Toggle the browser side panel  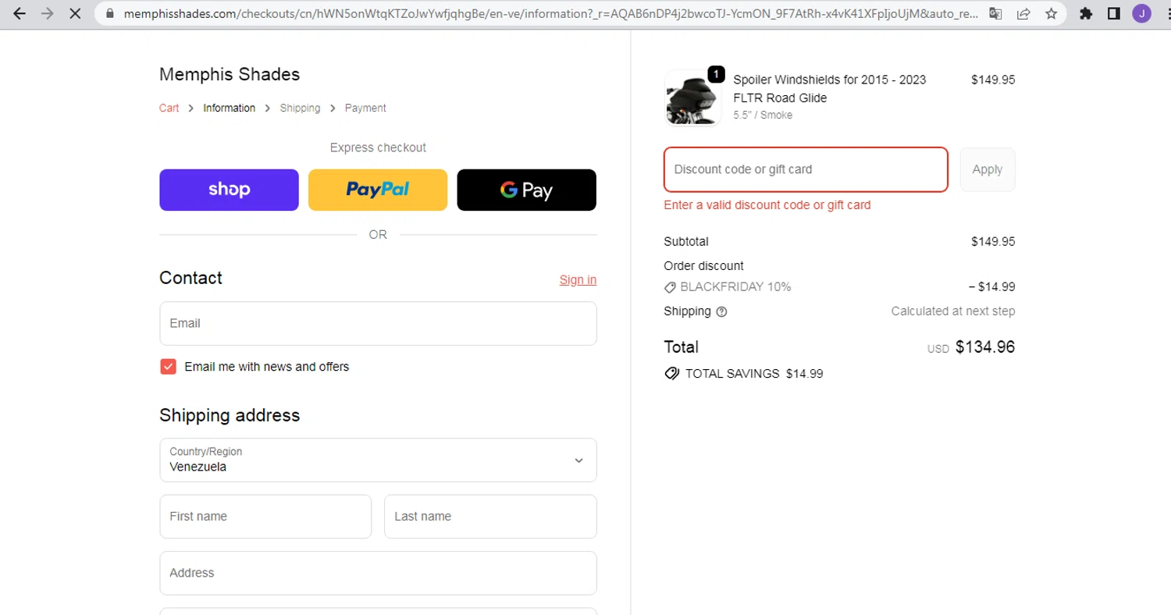(1114, 13)
